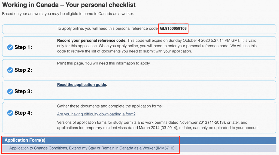Open the difficulty downloading a form link
Screen dimensions: 279x155
(96, 114)
